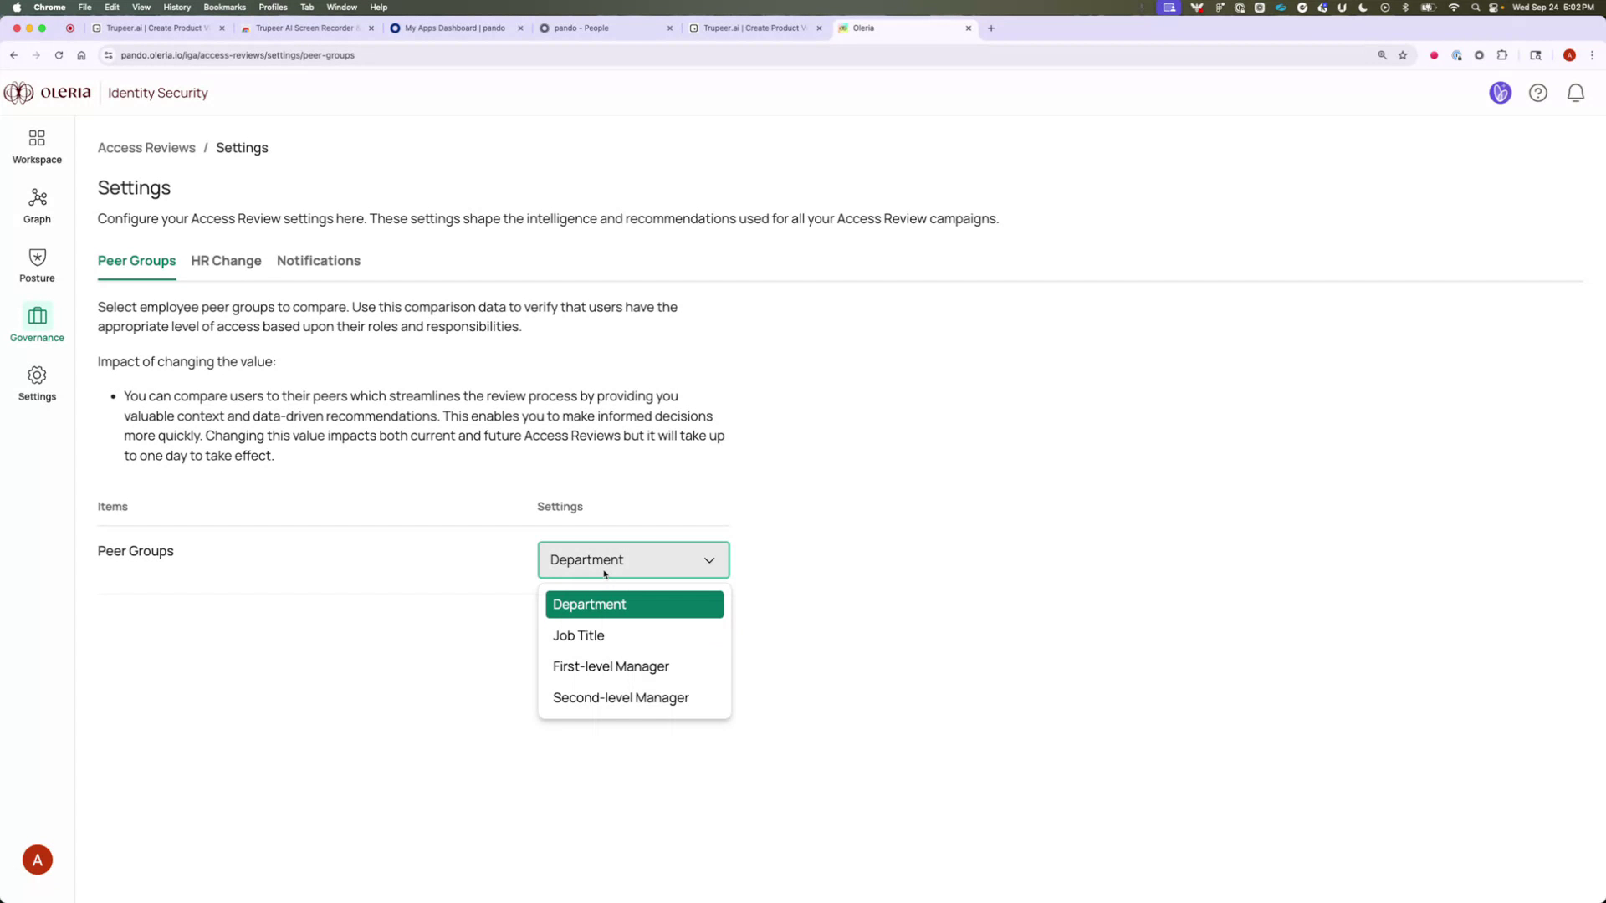Choose Second-level Manager option

coord(620,697)
